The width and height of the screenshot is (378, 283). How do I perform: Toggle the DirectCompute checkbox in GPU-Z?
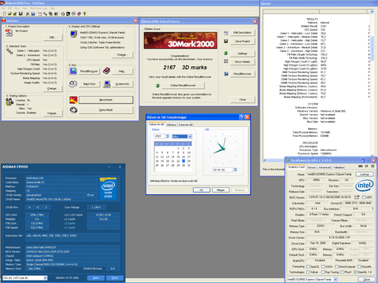pos(337,266)
